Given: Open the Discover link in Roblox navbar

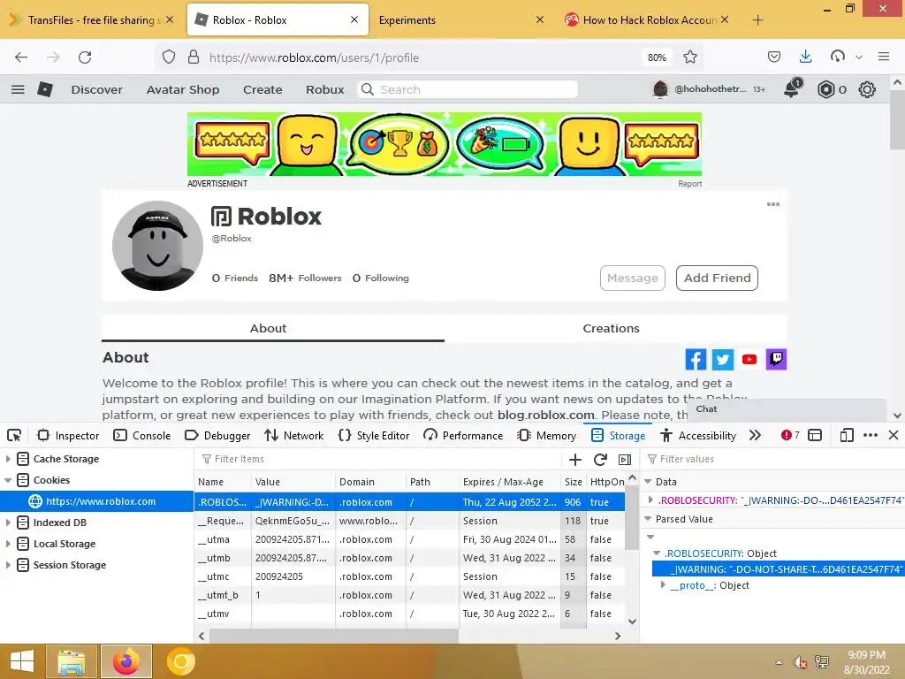Looking at the screenshot, I should click(97, 90).
